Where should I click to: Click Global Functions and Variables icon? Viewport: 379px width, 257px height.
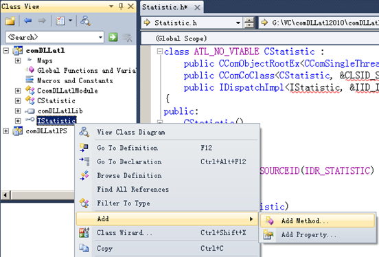coord(30,70)
